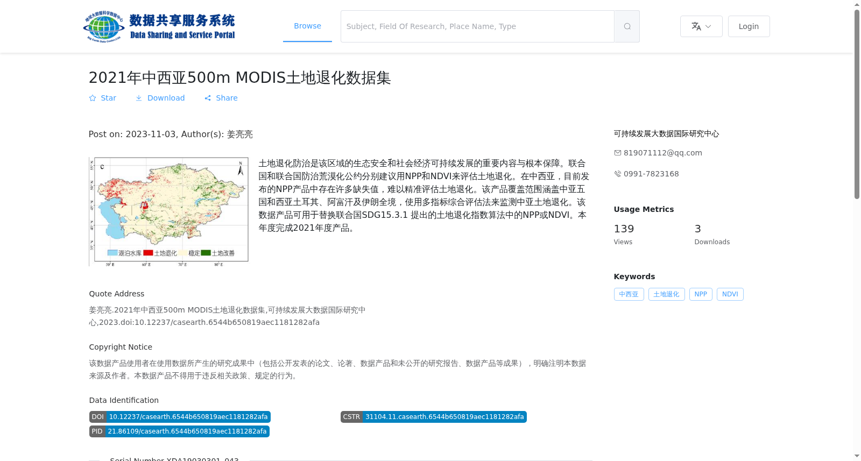Click the Quote Address heading

tap(117, 294)
